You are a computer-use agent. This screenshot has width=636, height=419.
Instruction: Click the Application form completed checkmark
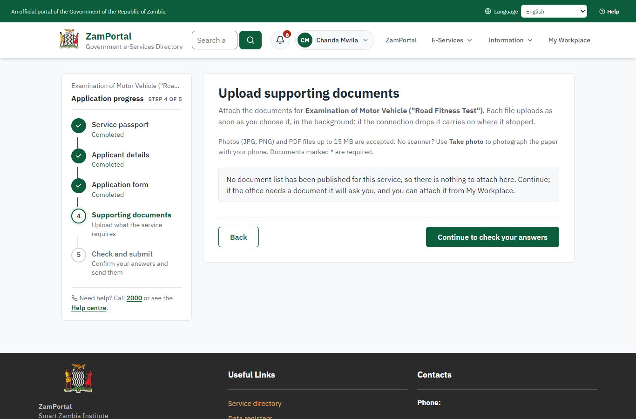tap(79, 186)
